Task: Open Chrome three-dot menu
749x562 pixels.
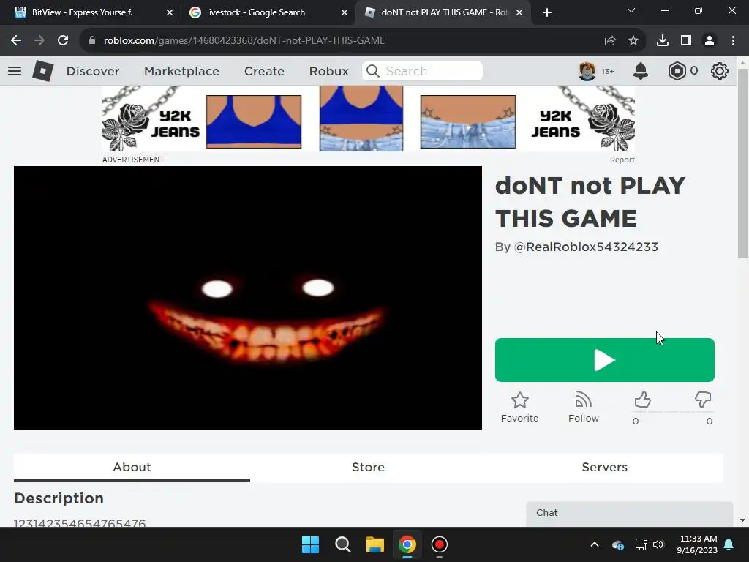Action: coord(733,41)
